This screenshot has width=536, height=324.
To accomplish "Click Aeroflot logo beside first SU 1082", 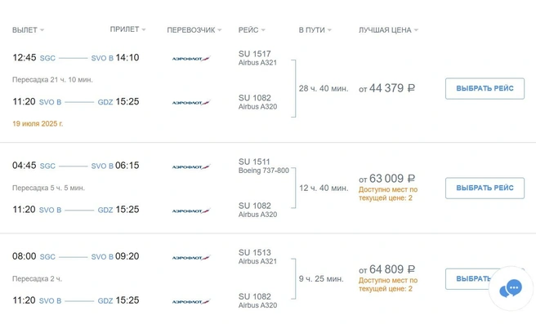I will [x=191, y=103].
